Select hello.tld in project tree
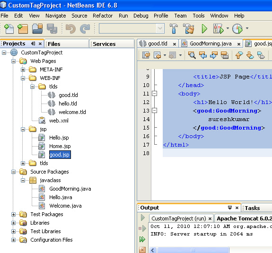The image size is (272, 253). coord(68,104)
